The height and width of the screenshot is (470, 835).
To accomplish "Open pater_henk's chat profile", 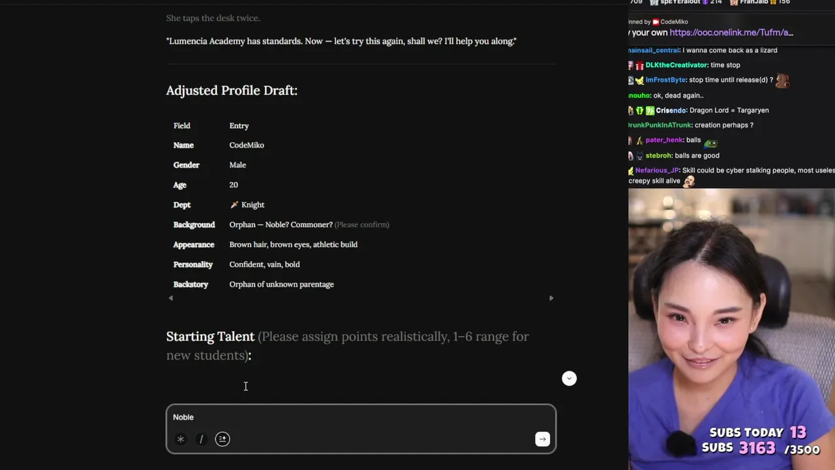I will click(x=664, y=140).
